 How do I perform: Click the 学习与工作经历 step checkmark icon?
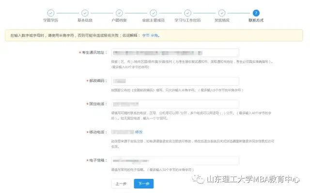[187, 13]
